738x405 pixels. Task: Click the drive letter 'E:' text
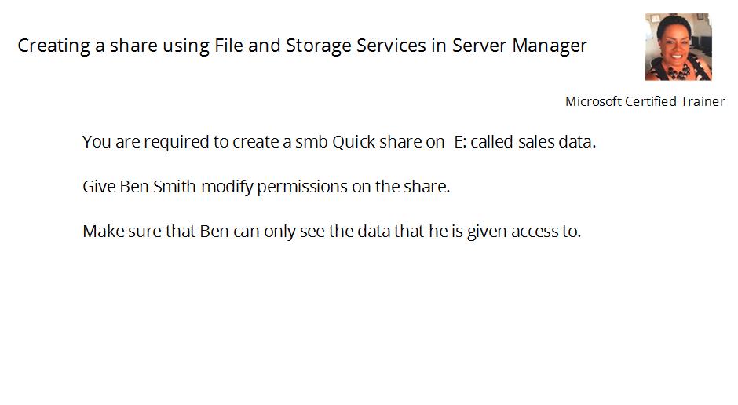tap(460, 141)
